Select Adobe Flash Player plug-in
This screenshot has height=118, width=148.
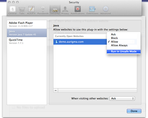click(27, 24)
